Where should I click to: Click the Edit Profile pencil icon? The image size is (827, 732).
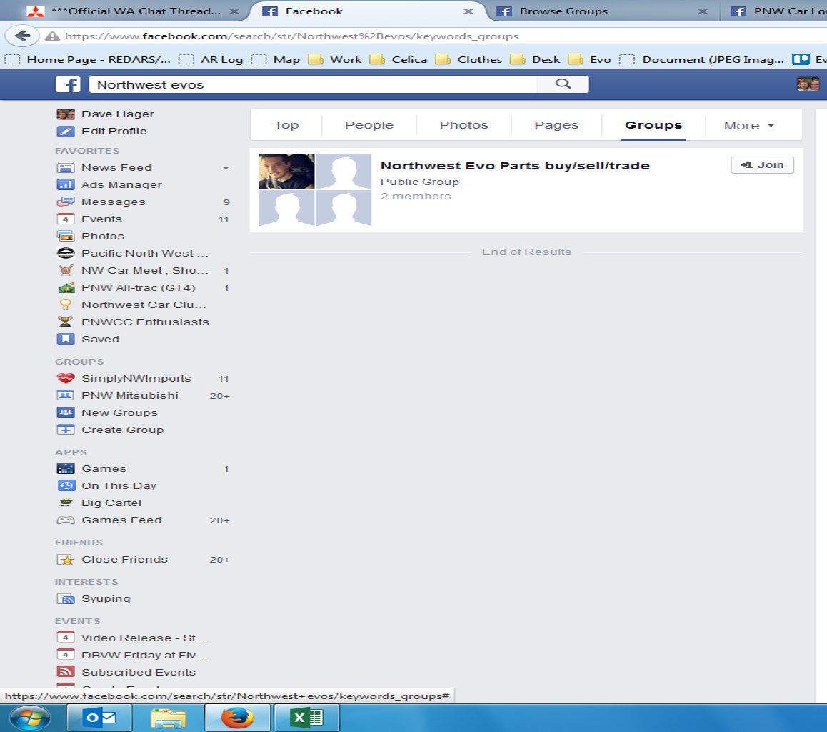[x=66, y=132]
